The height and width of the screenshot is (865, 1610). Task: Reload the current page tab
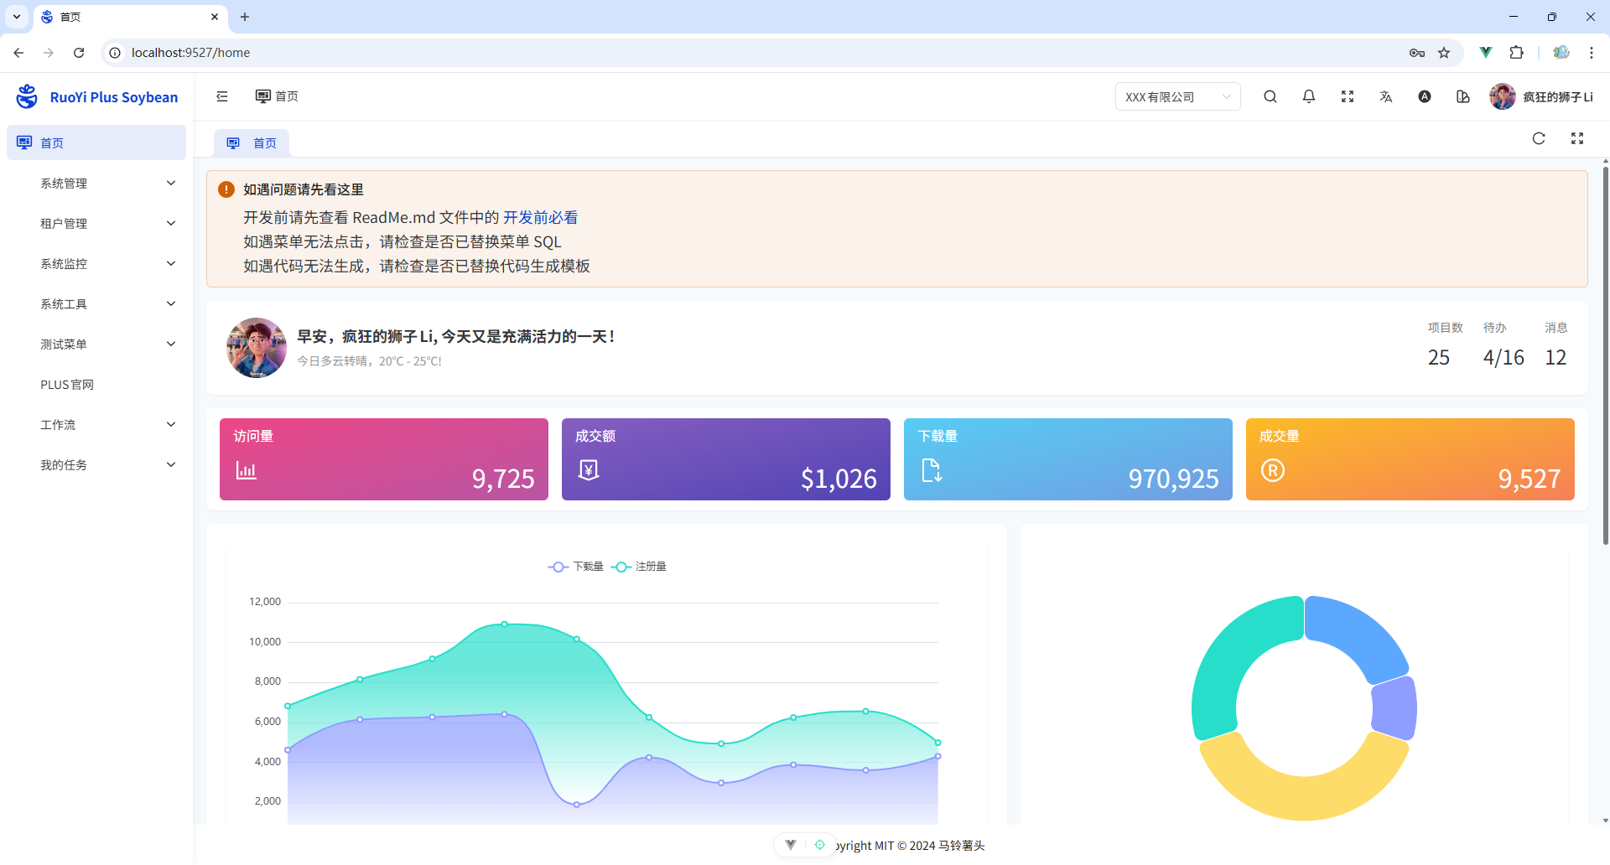point(1539,138)
